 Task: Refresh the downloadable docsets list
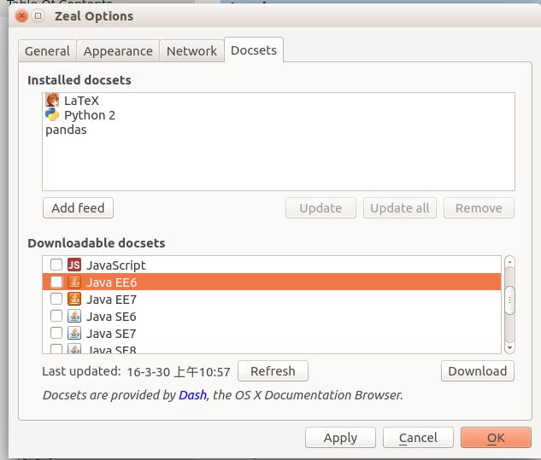(273, 371)
